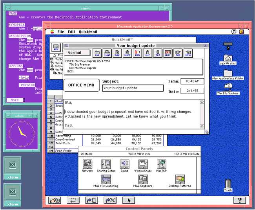Click the zoom box of budget update window

(205, 46)
